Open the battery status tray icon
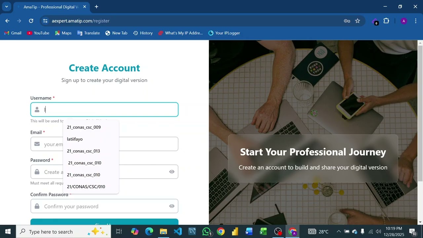The height and width of the screenshot is (238, 423). point(347,231)
